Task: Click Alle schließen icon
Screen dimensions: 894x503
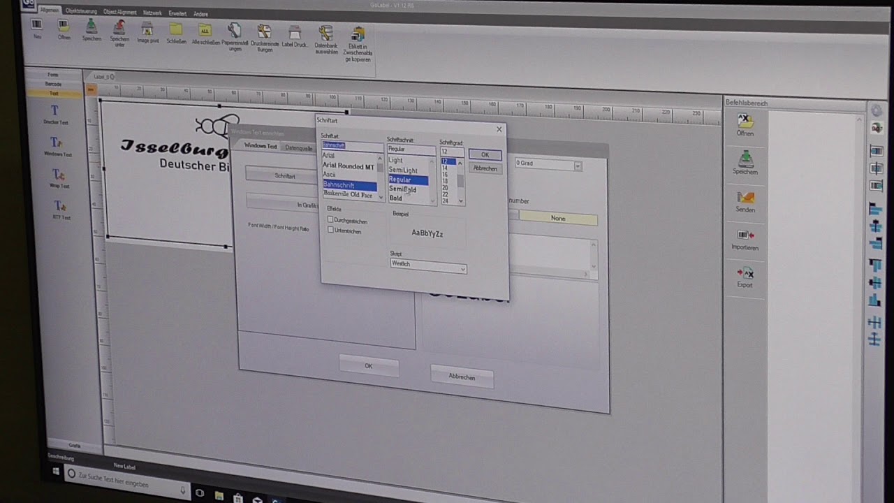Action: (x=205, y=30)
